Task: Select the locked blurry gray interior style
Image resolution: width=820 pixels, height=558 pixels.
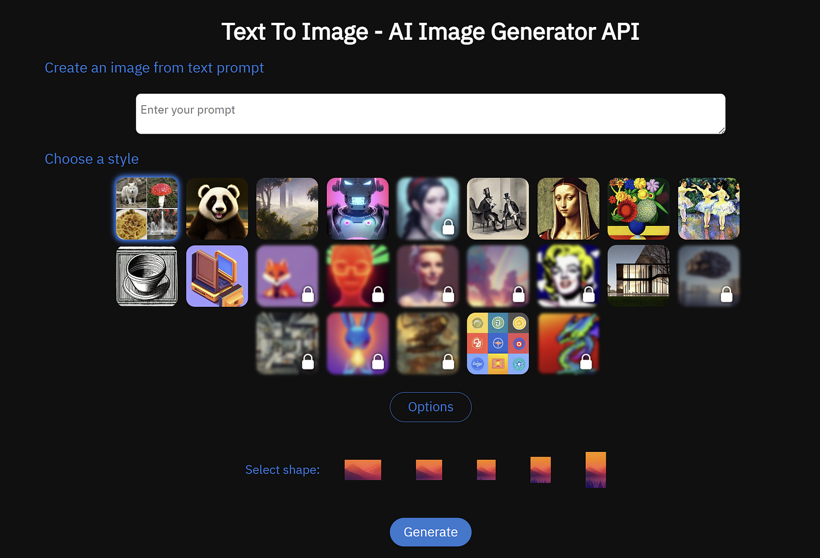Action: tap(287, 343)
